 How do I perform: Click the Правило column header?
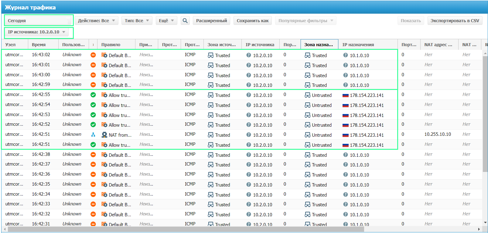[116, 44]
